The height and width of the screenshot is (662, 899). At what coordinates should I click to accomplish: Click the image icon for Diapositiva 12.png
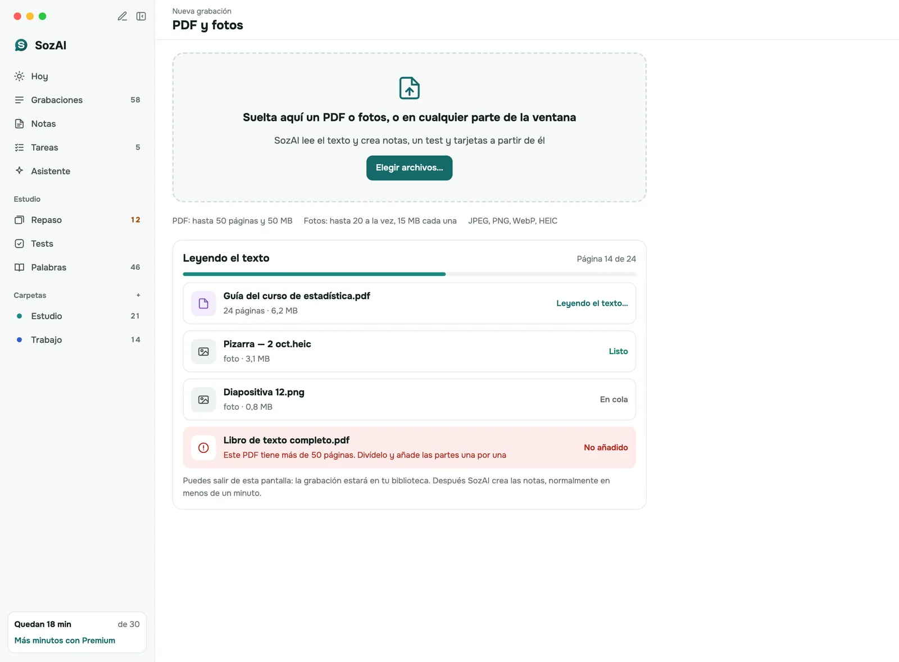point(203,400)
